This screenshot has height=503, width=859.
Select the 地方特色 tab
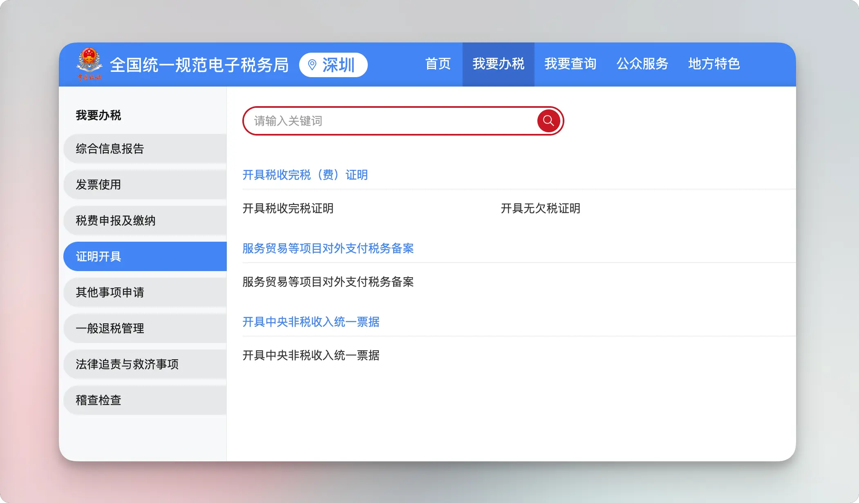[714, 64]
